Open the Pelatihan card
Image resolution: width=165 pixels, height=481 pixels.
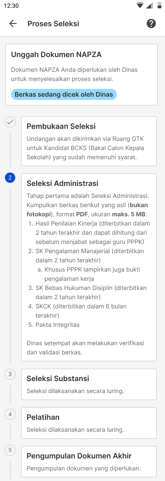(89, 423)
